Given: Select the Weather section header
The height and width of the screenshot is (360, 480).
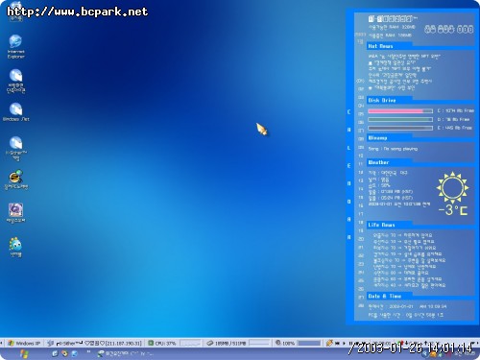Looking at the screenshot, I should [378, 162].
